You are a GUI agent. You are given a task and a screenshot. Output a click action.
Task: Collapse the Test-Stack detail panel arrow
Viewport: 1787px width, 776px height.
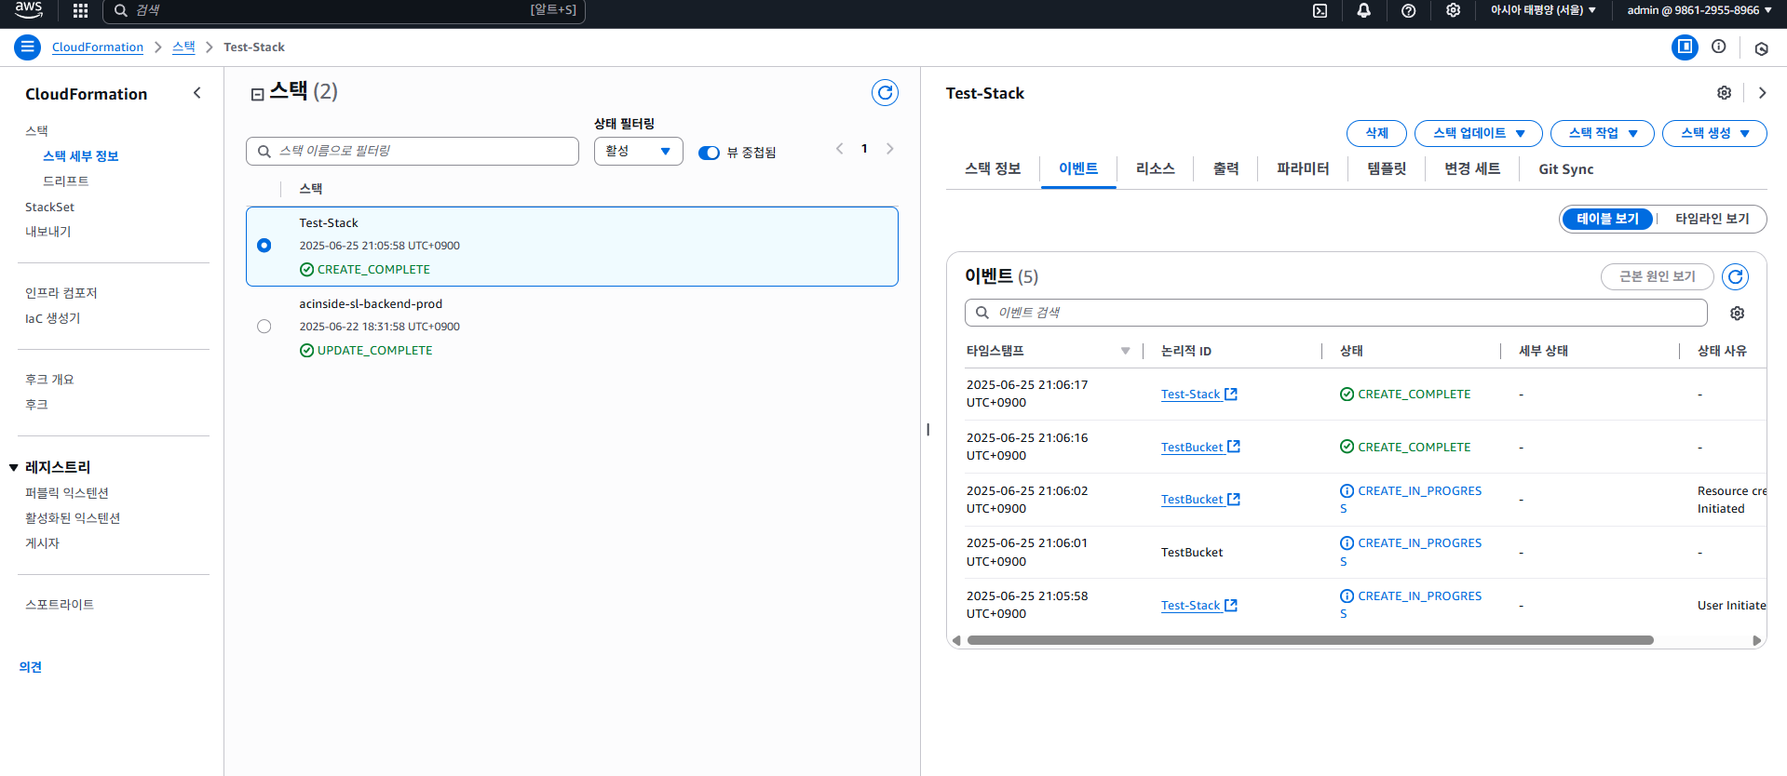click(x=1762, y=93)
